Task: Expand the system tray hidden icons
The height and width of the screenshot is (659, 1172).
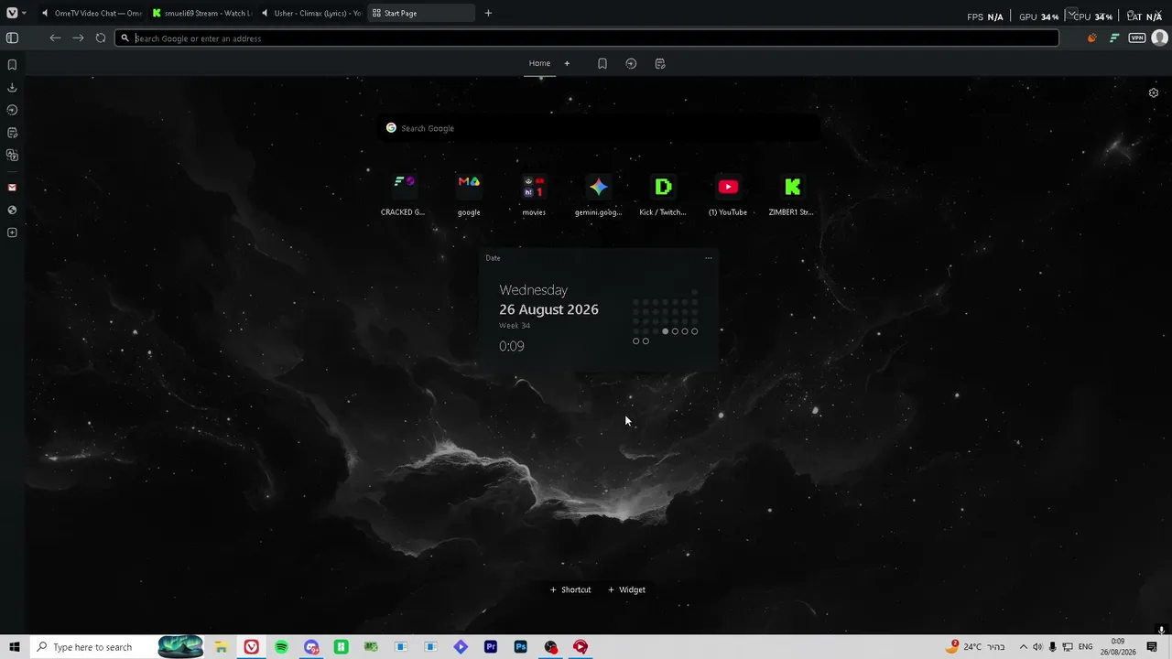Action: pos(1023,647)
